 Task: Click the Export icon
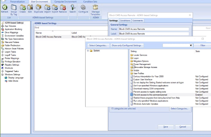tap(55, 9)
